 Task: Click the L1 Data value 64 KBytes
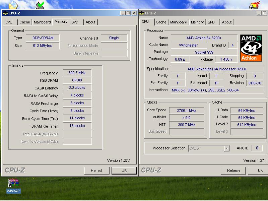247,111
